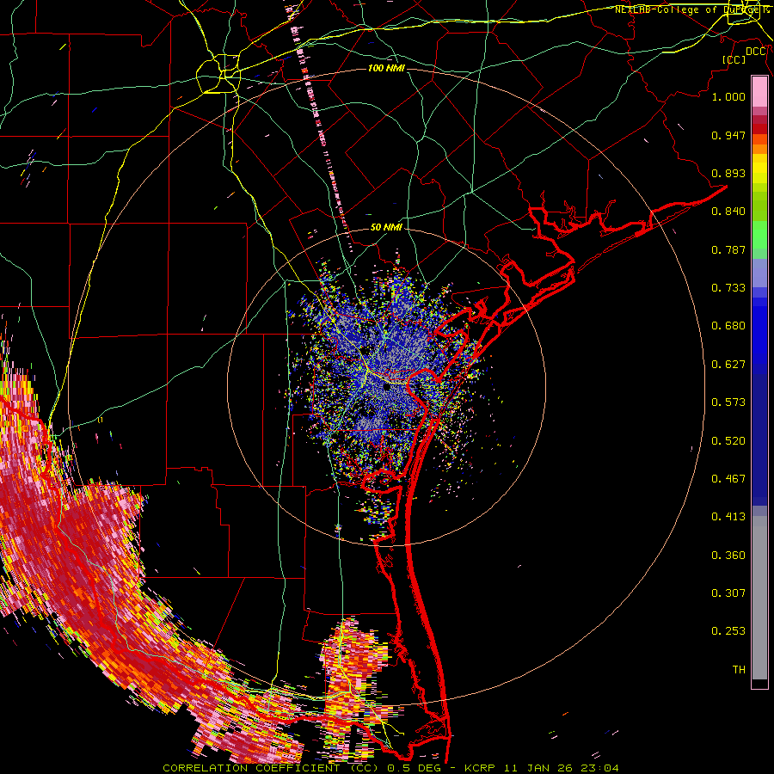Click the NEXLAB-College of DuPage credit text
774x774 pixels.
click(692, 9)
